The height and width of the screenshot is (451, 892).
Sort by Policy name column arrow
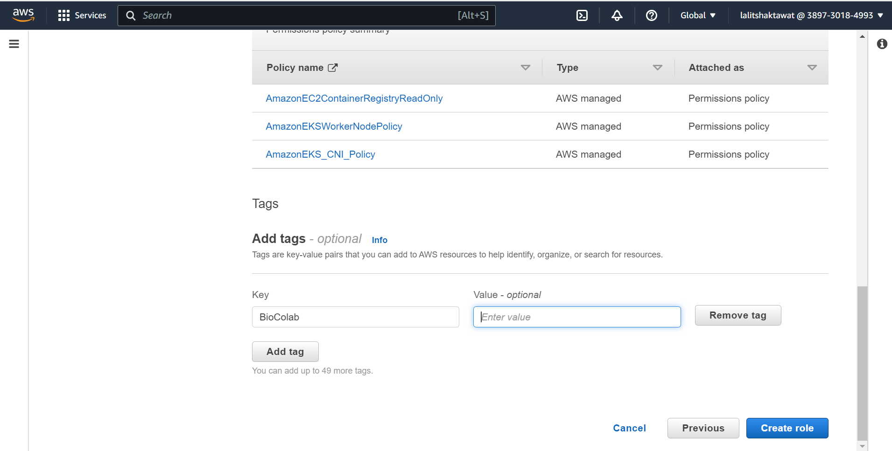526,68
